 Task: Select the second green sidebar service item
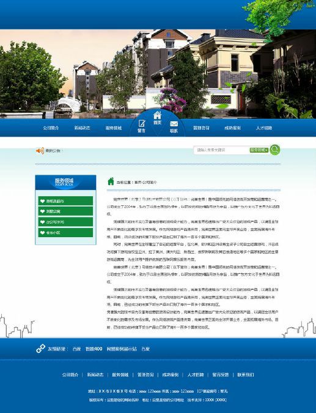point(65,211)
